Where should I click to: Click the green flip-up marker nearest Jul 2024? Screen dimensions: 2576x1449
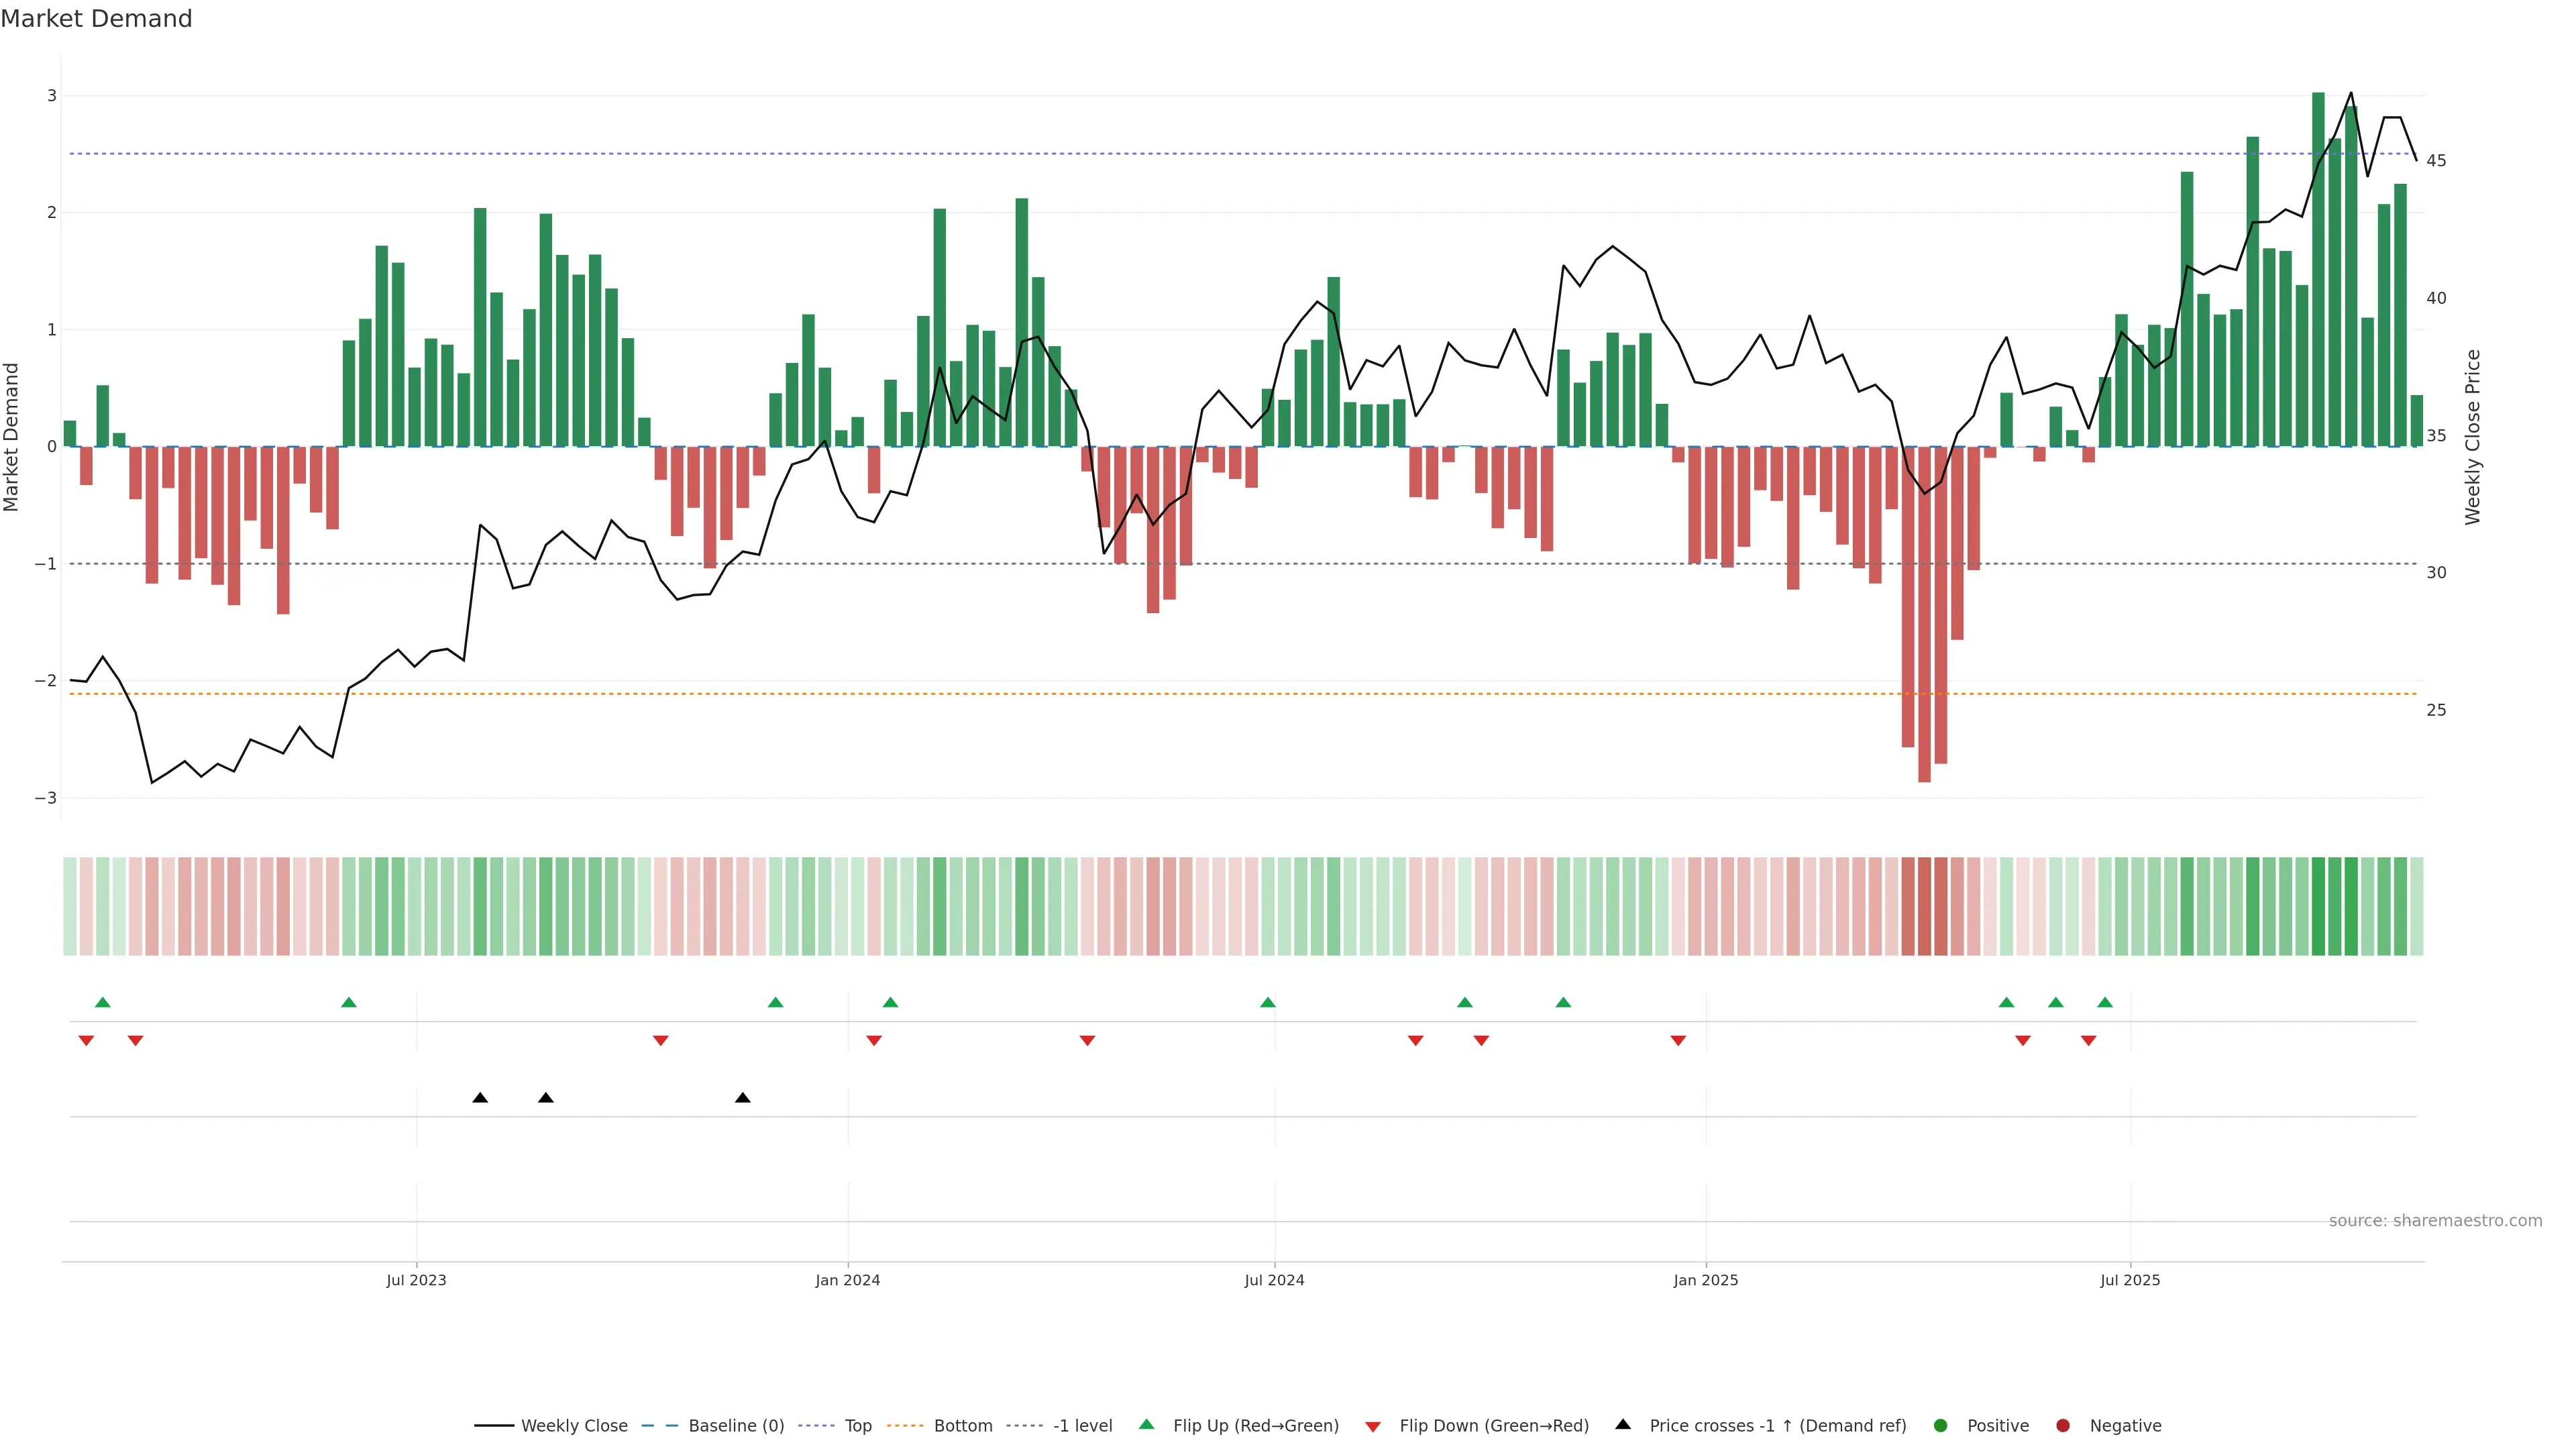(1268, 1002)
